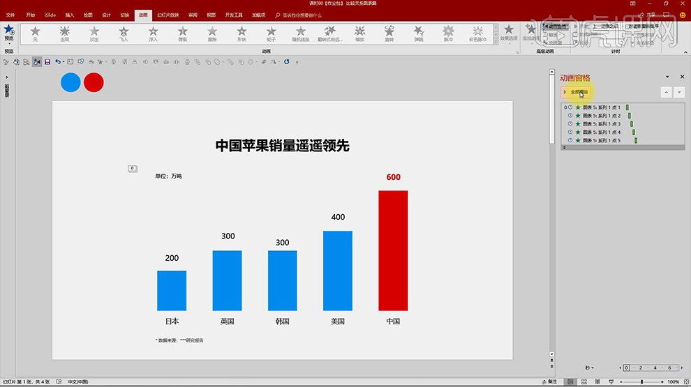The width and height of the screenshot is (691, 387).
Task: Select animation entry 图表 5: 系列 1 点 2
Action: click(623, 116)
